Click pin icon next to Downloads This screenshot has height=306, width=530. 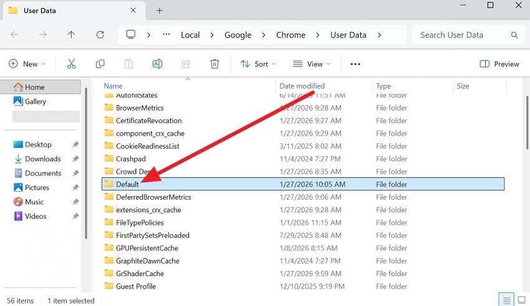pos(75,159)
